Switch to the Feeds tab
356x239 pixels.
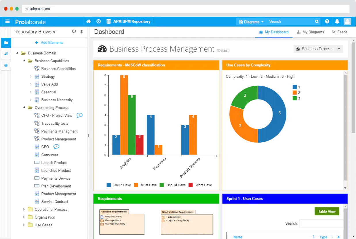(340, 32)
